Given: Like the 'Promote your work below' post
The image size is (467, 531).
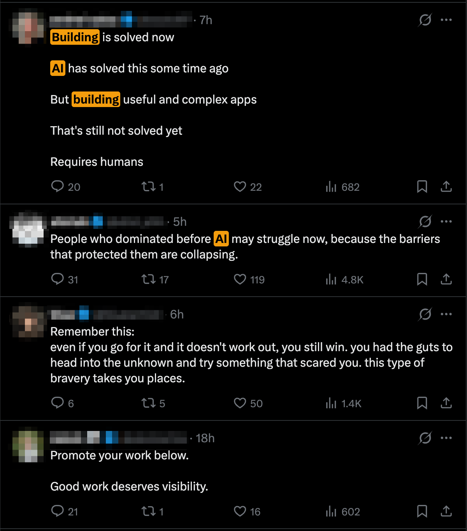Looking at the screenshot, I should click(240, 511).
